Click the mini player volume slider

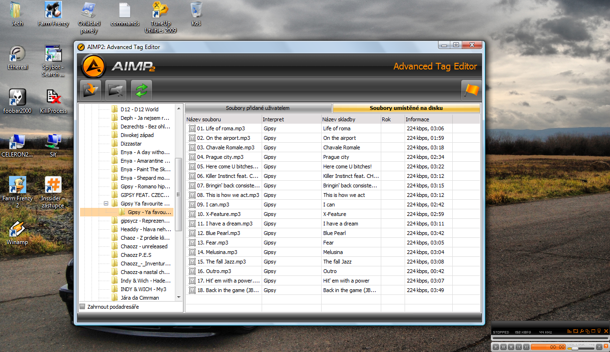[x=581, y=349]
